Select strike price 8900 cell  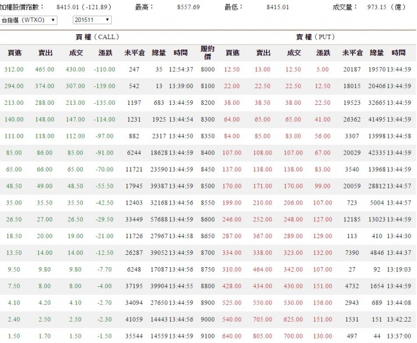(208, 303)
